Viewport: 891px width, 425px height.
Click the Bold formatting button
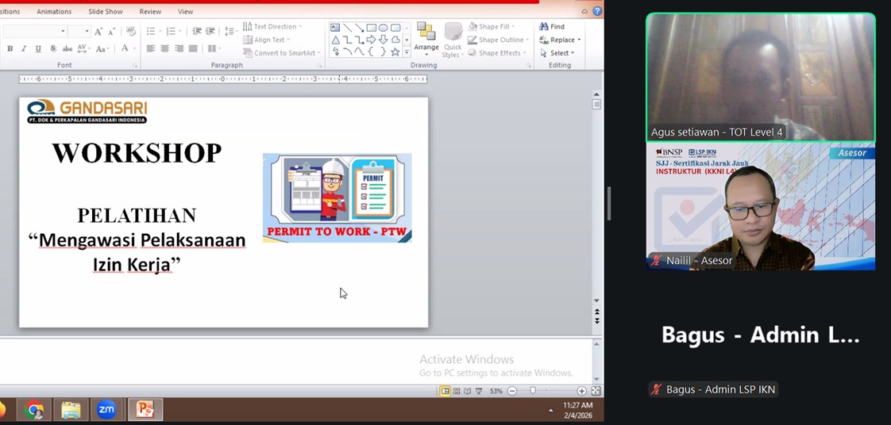[x=10, y=49]
